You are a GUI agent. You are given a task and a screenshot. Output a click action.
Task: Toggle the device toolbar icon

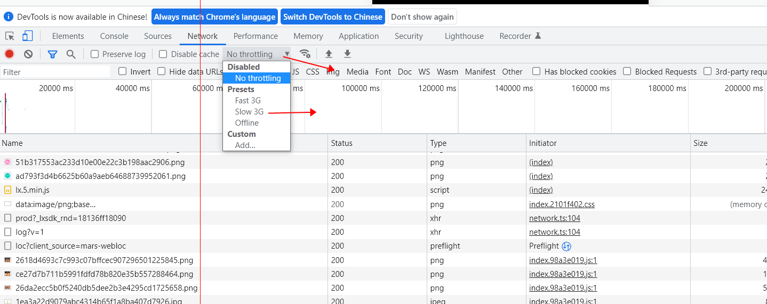27,36
